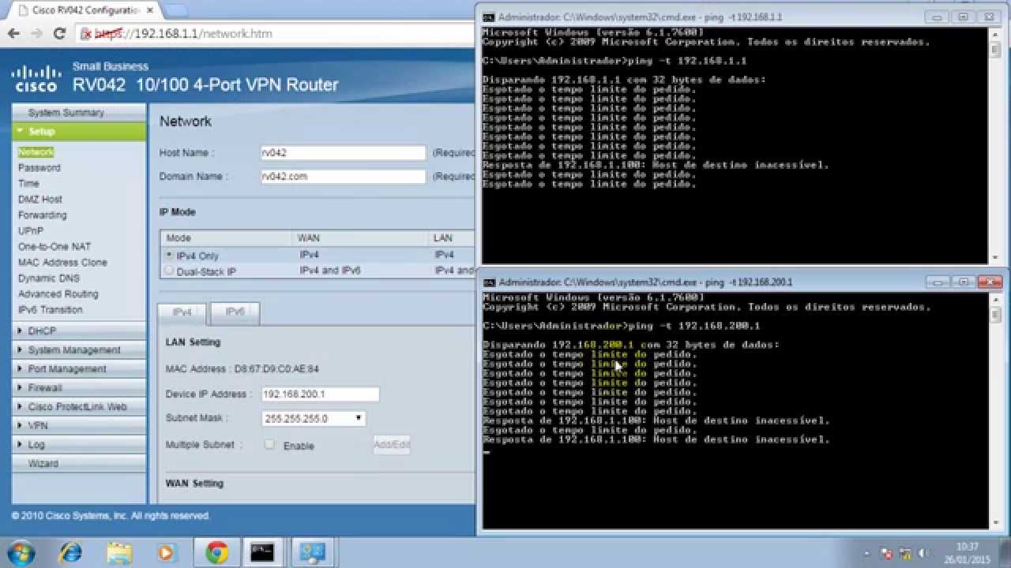1011x568 pixels.
Task: Expand the Cisco ProtectLink Web section
Action: pos(79,406)
